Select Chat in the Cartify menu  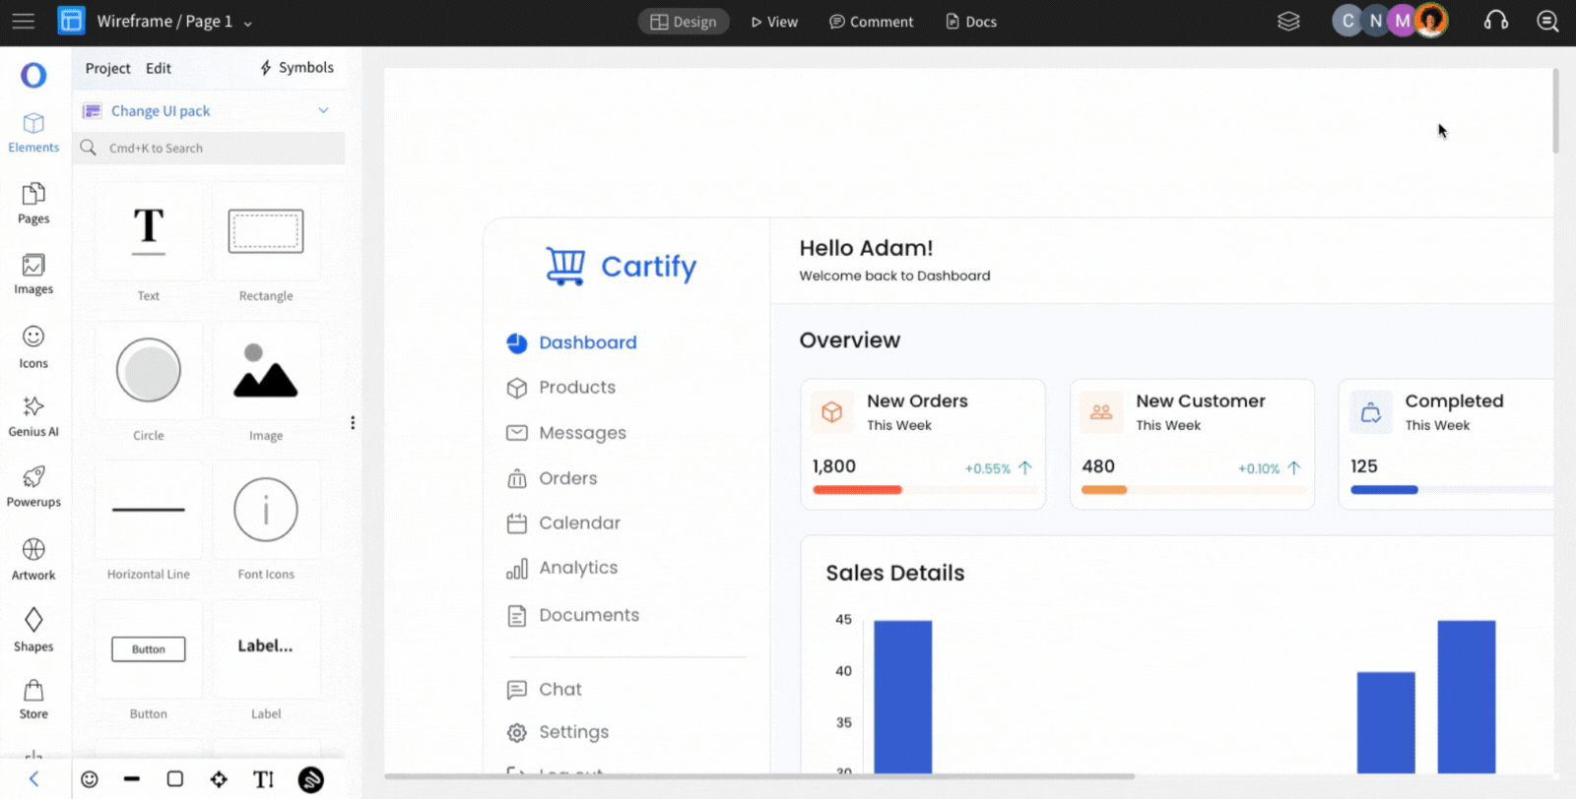coord(544,690)
